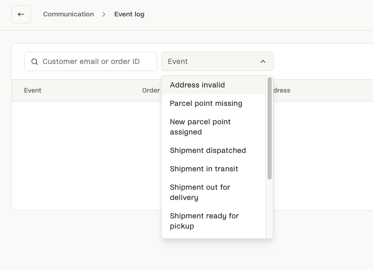Open the Communication breadcrumb link
The height and width of the screenshot is (270, 373).
[x=69, y=14]
